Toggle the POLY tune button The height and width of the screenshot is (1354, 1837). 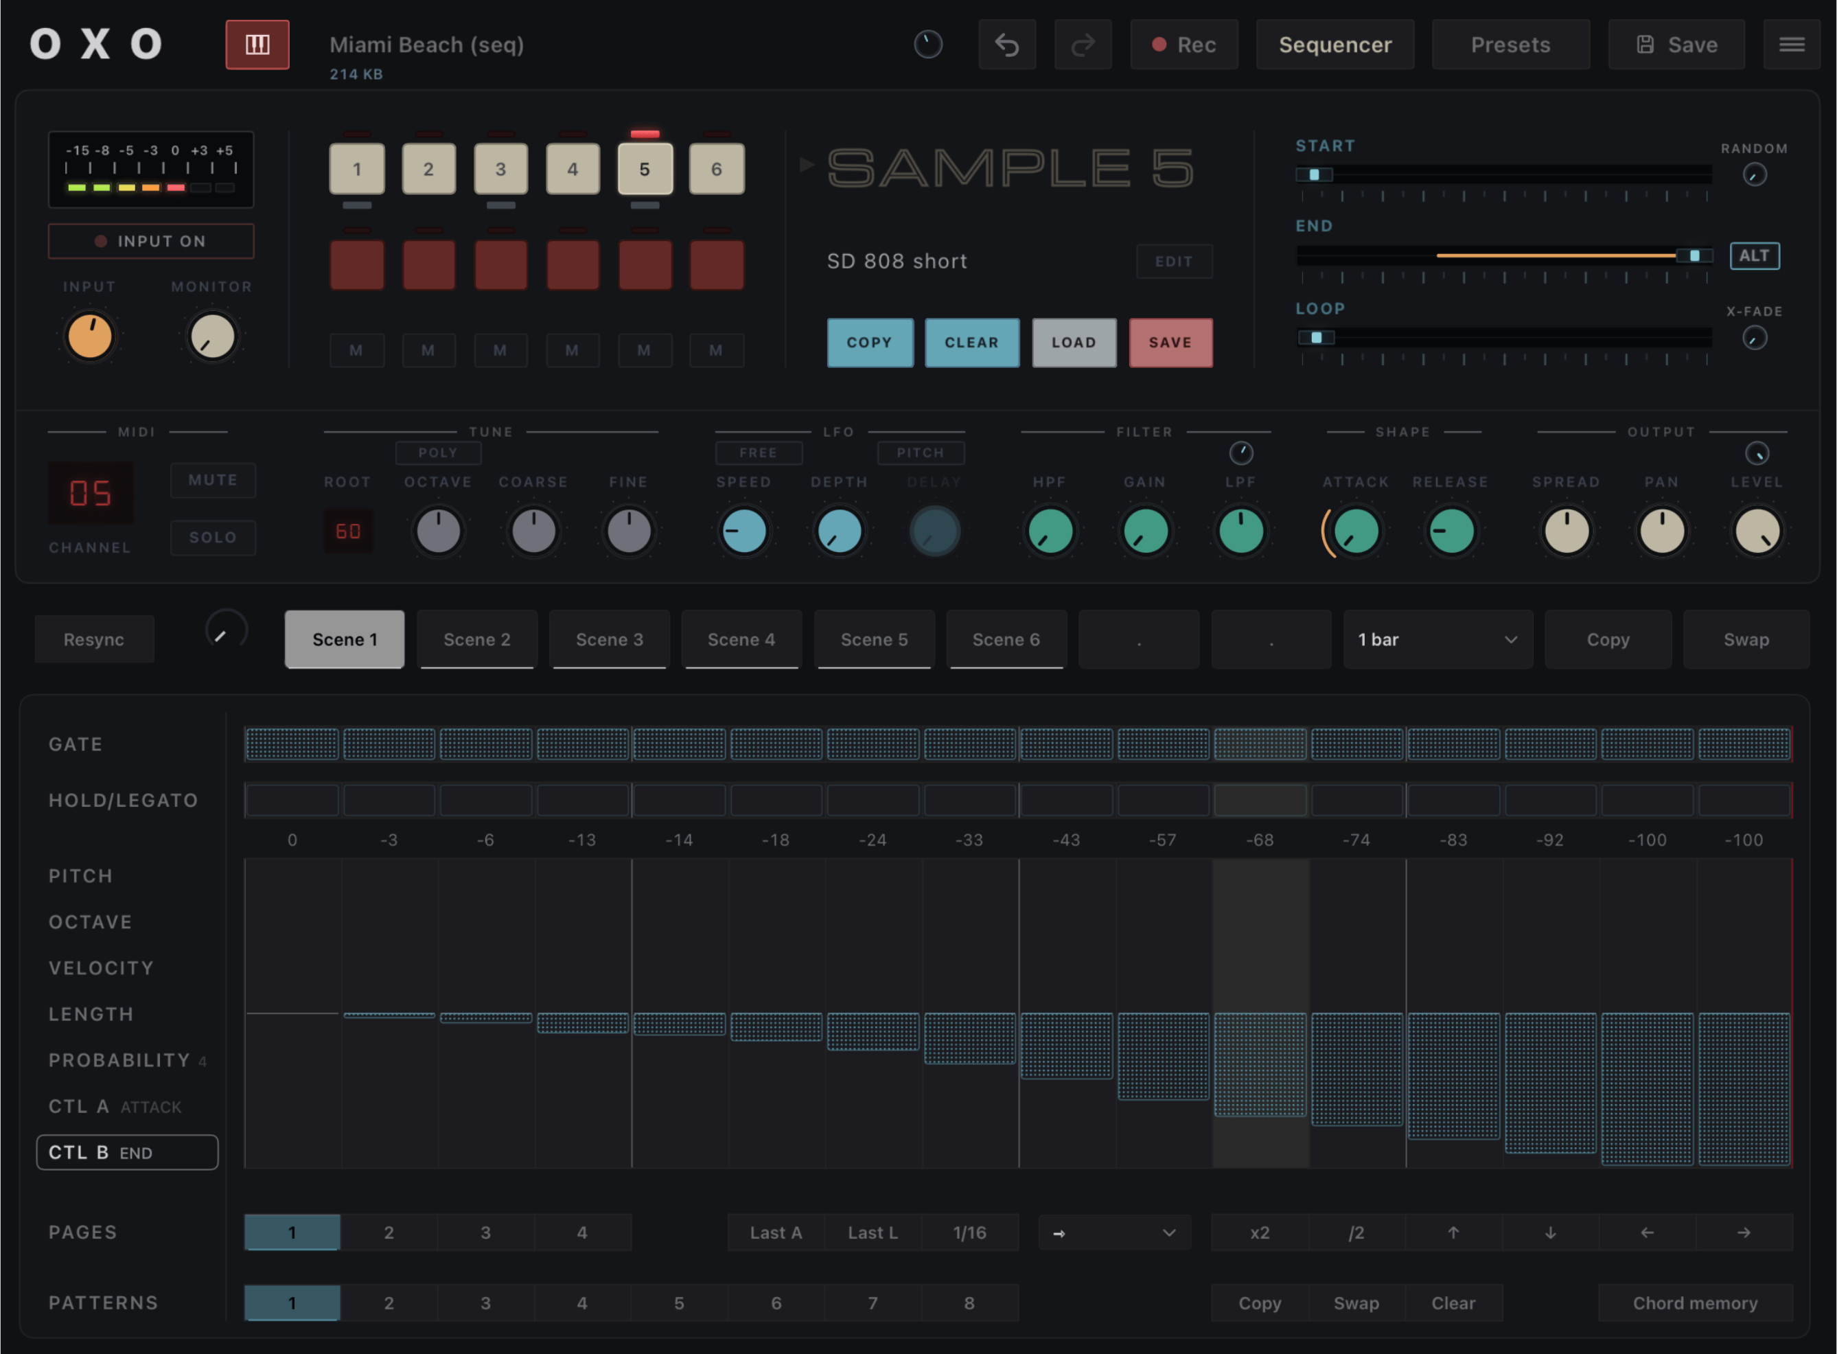(437, 452)
